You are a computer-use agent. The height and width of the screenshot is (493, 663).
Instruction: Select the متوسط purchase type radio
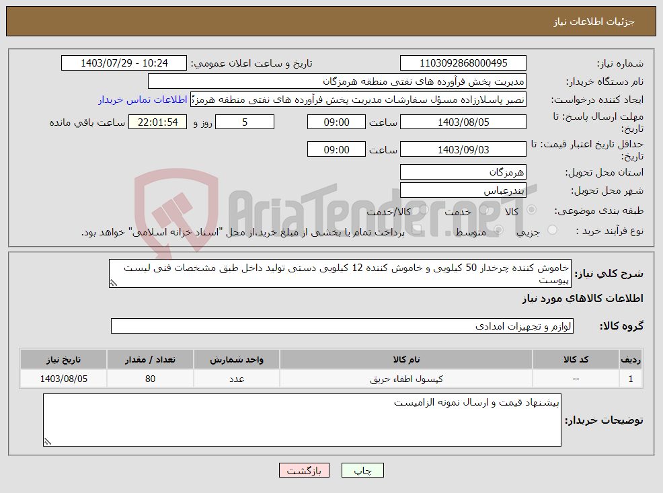coord(498,230)
